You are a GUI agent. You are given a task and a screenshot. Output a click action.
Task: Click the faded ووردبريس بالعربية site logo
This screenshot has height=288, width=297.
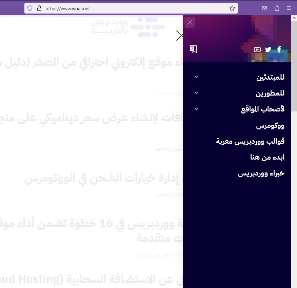click(128, 27)
